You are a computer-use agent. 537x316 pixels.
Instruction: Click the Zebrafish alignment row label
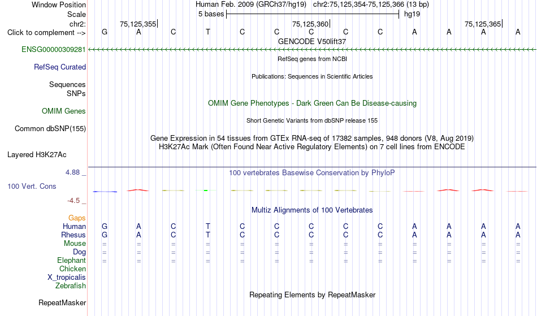tap(71, 286)
